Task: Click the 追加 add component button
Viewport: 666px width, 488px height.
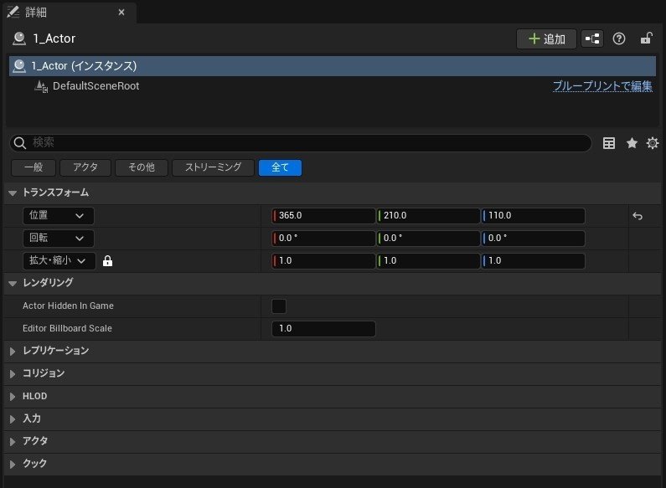Action: click(546, 39)
